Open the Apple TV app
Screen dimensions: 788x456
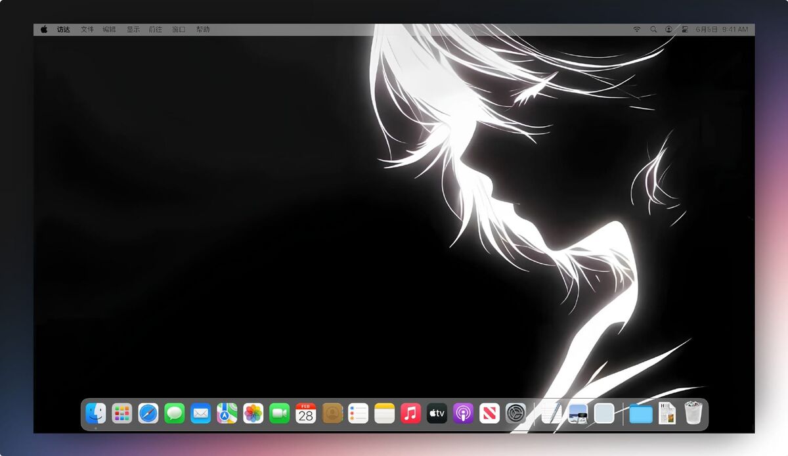point(437,413)
